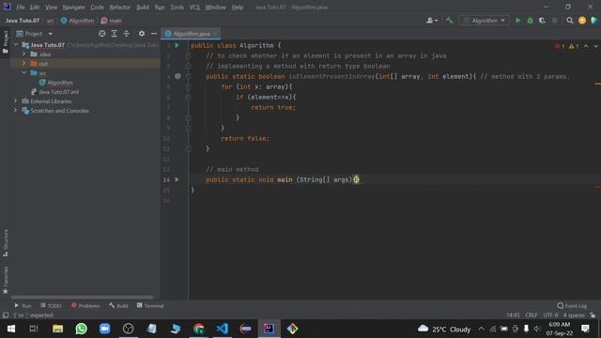Image resolution: width=601 pixels, height=338 pixels.
Task: Open the Terminal tool window
Action: click(150, 305)
